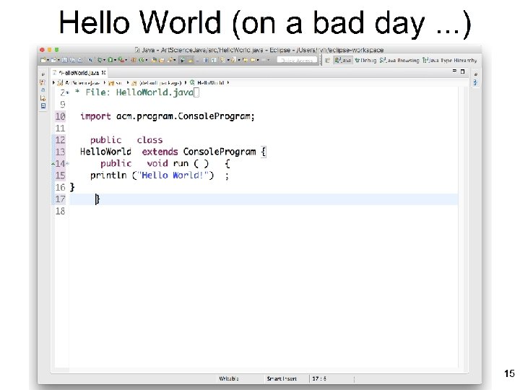Viewport: 520px width, 390px height.
Task: Click the 'void' keyword on line 14
Action: click(157, 163)
